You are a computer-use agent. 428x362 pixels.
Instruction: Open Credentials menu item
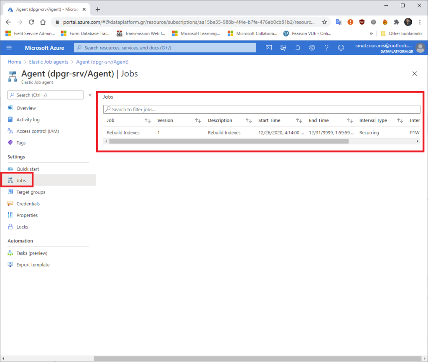[28, 204]
